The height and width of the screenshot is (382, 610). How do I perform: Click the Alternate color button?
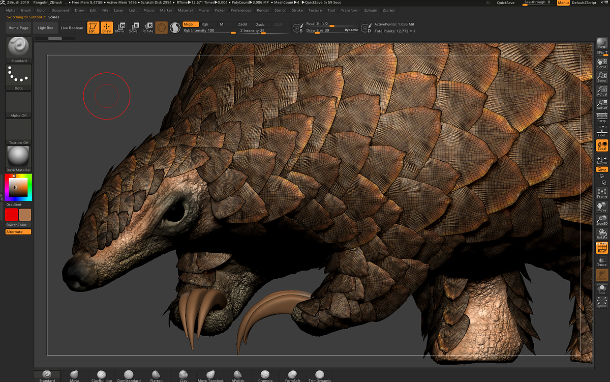click(x=18, y=232)
